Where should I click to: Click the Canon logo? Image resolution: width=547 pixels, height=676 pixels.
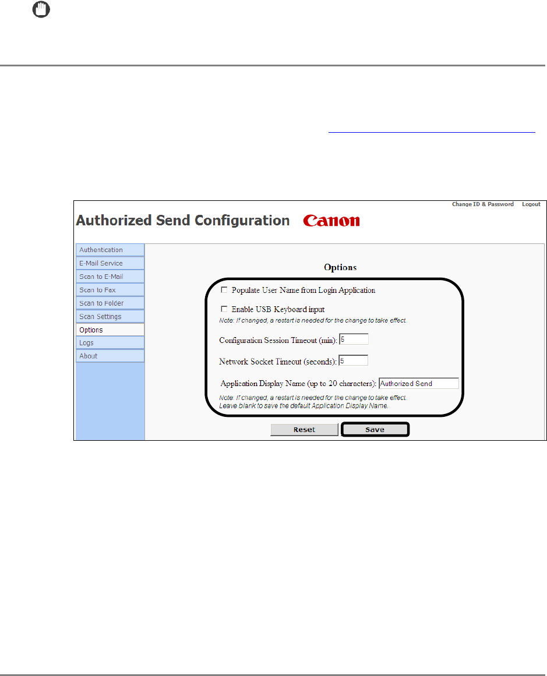coord(331,221)
